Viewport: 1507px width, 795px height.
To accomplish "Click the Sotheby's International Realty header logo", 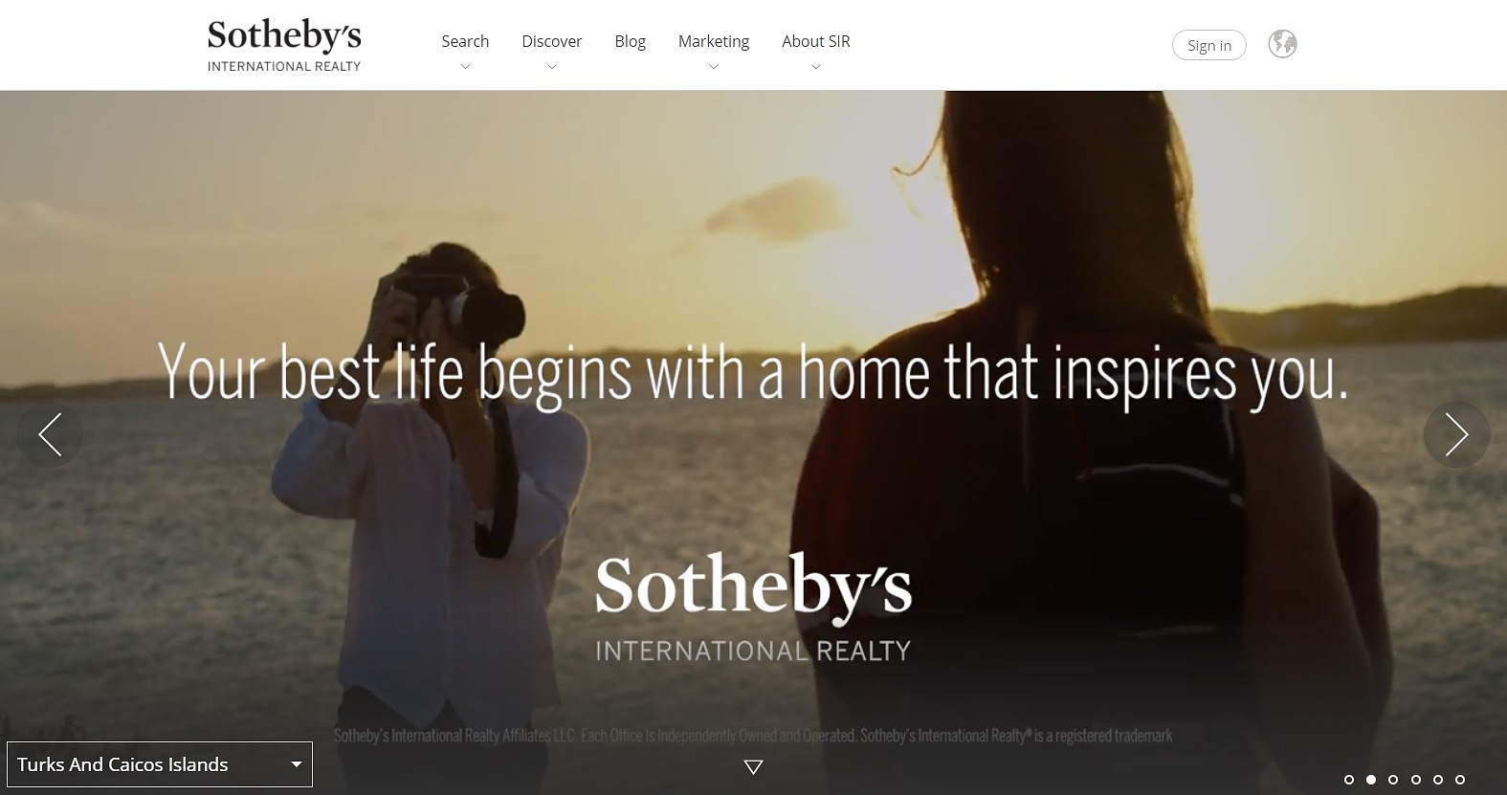I will pyautogui.click(x=284, y=45).
